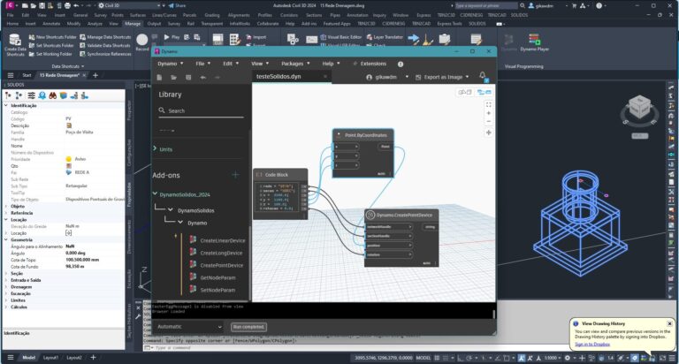679x364 pixels.
Task: Switch to the Layout1 tab
Action: pyautogui.click(x=51, y=357)
